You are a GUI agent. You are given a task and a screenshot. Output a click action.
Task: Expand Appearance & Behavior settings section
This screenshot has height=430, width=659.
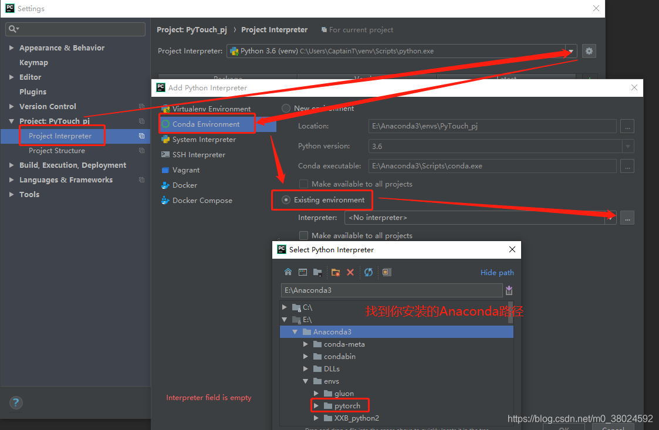11,48
